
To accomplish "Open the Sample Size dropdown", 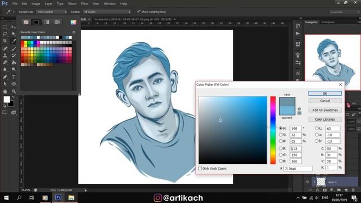I will pyautogui.click(x=51, y=12).
